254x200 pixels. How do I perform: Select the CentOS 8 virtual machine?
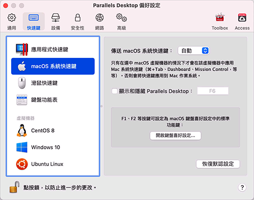[53, 130]
